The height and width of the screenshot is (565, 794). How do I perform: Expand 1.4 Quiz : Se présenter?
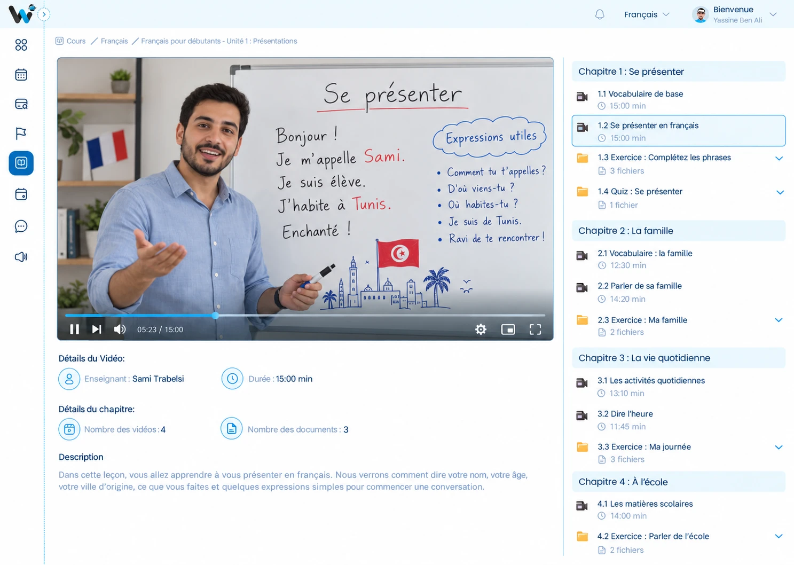(780, 192)
